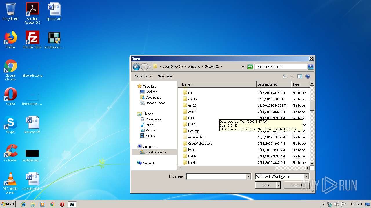Select the GroupPolicy folder
This screenshot has width=371, height=208.
pyautogui.click(x=196, y=137)
